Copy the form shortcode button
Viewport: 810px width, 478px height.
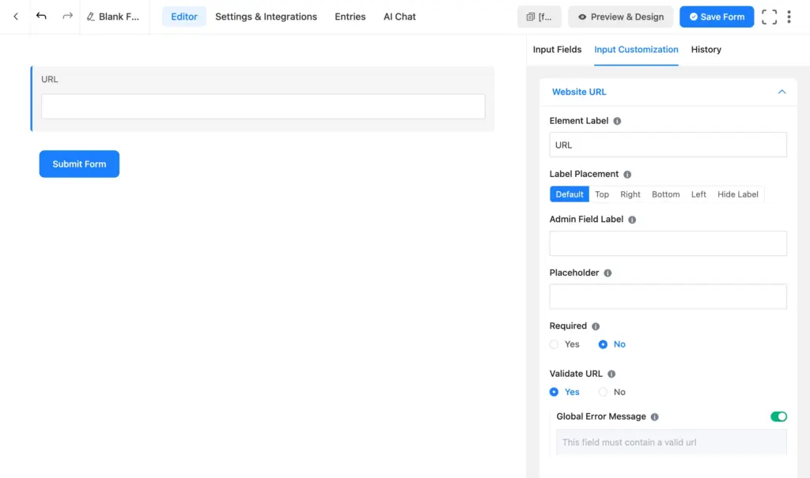point(539,17)
